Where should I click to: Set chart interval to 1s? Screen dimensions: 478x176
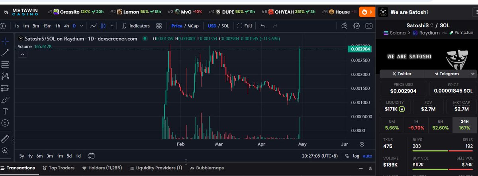click(x=16, y=26)
